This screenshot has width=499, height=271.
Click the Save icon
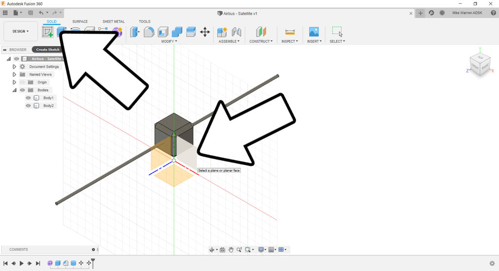(31, 13)
